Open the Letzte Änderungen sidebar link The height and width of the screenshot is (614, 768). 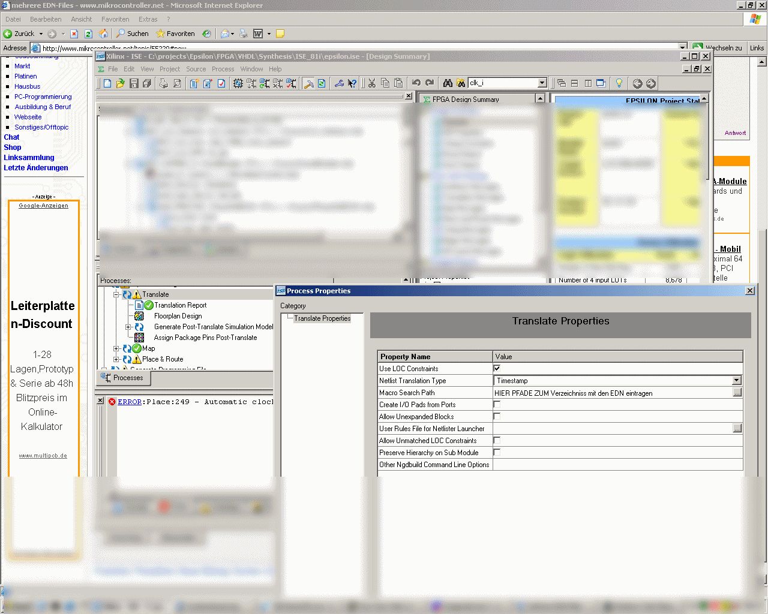point(36,168)
